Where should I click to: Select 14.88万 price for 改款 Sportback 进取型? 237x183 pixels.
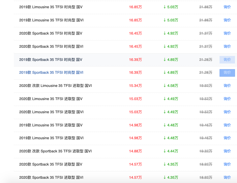click(135, 151)
